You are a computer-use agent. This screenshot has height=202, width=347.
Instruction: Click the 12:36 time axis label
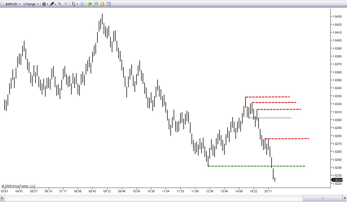[209, 191]
